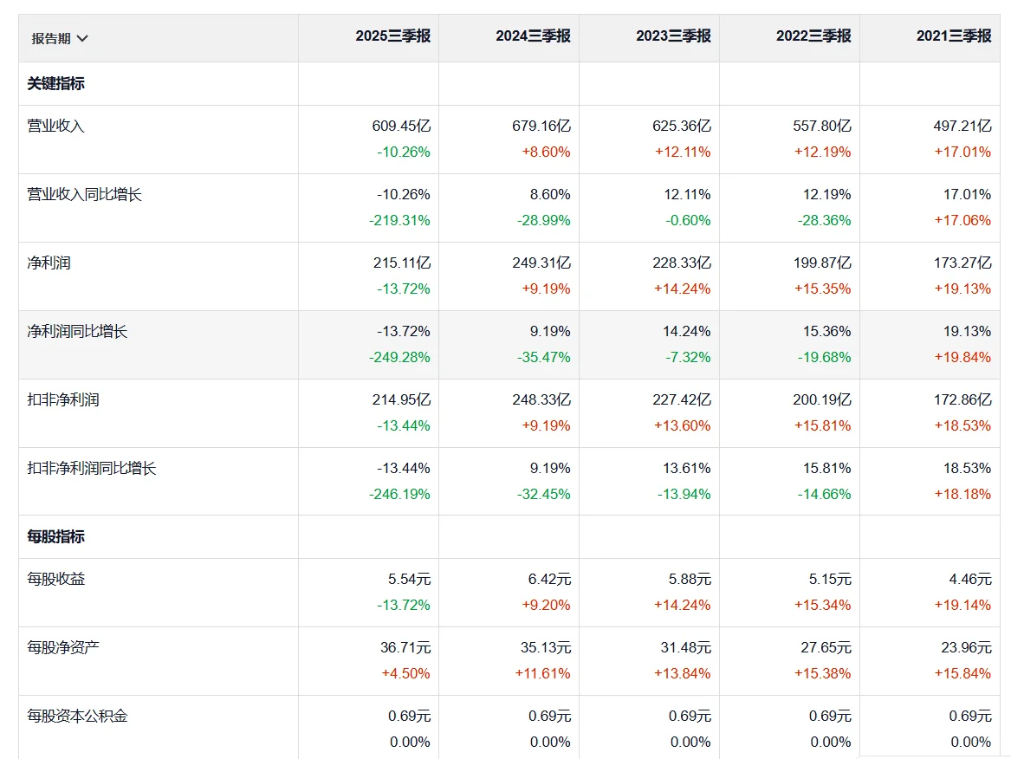
Task: Select the 200.19亿 adjusted net profit value
Action: coord(822,399)
